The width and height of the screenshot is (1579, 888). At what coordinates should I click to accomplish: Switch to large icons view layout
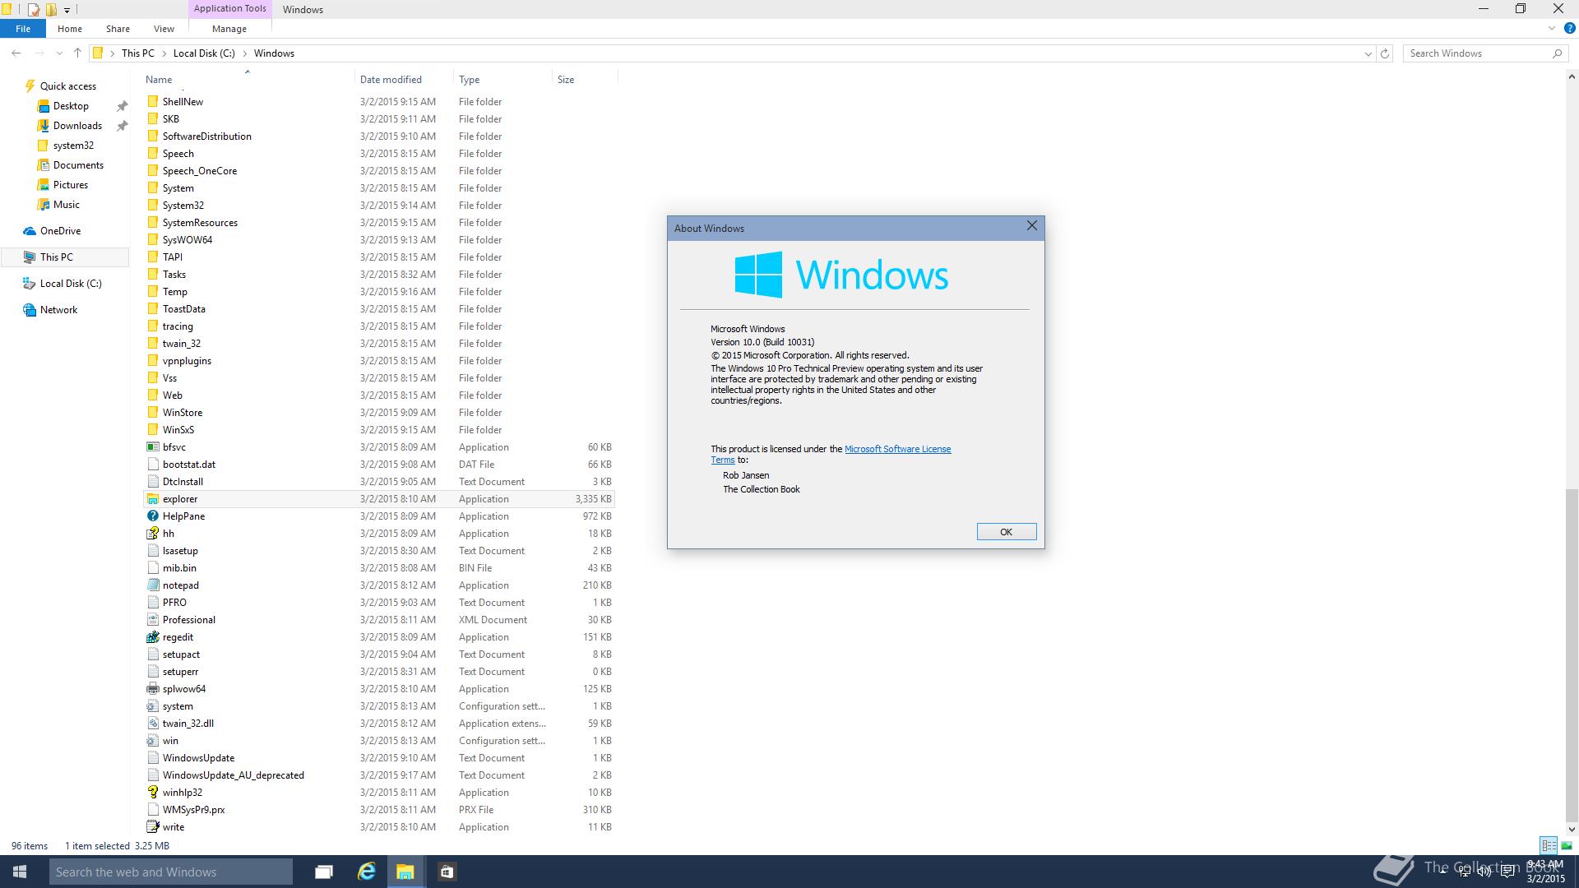coord(1567,845)
